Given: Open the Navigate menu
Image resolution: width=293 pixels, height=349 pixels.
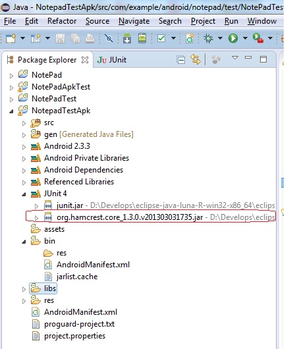Looking at the screenshot, I should coord(134,21).
